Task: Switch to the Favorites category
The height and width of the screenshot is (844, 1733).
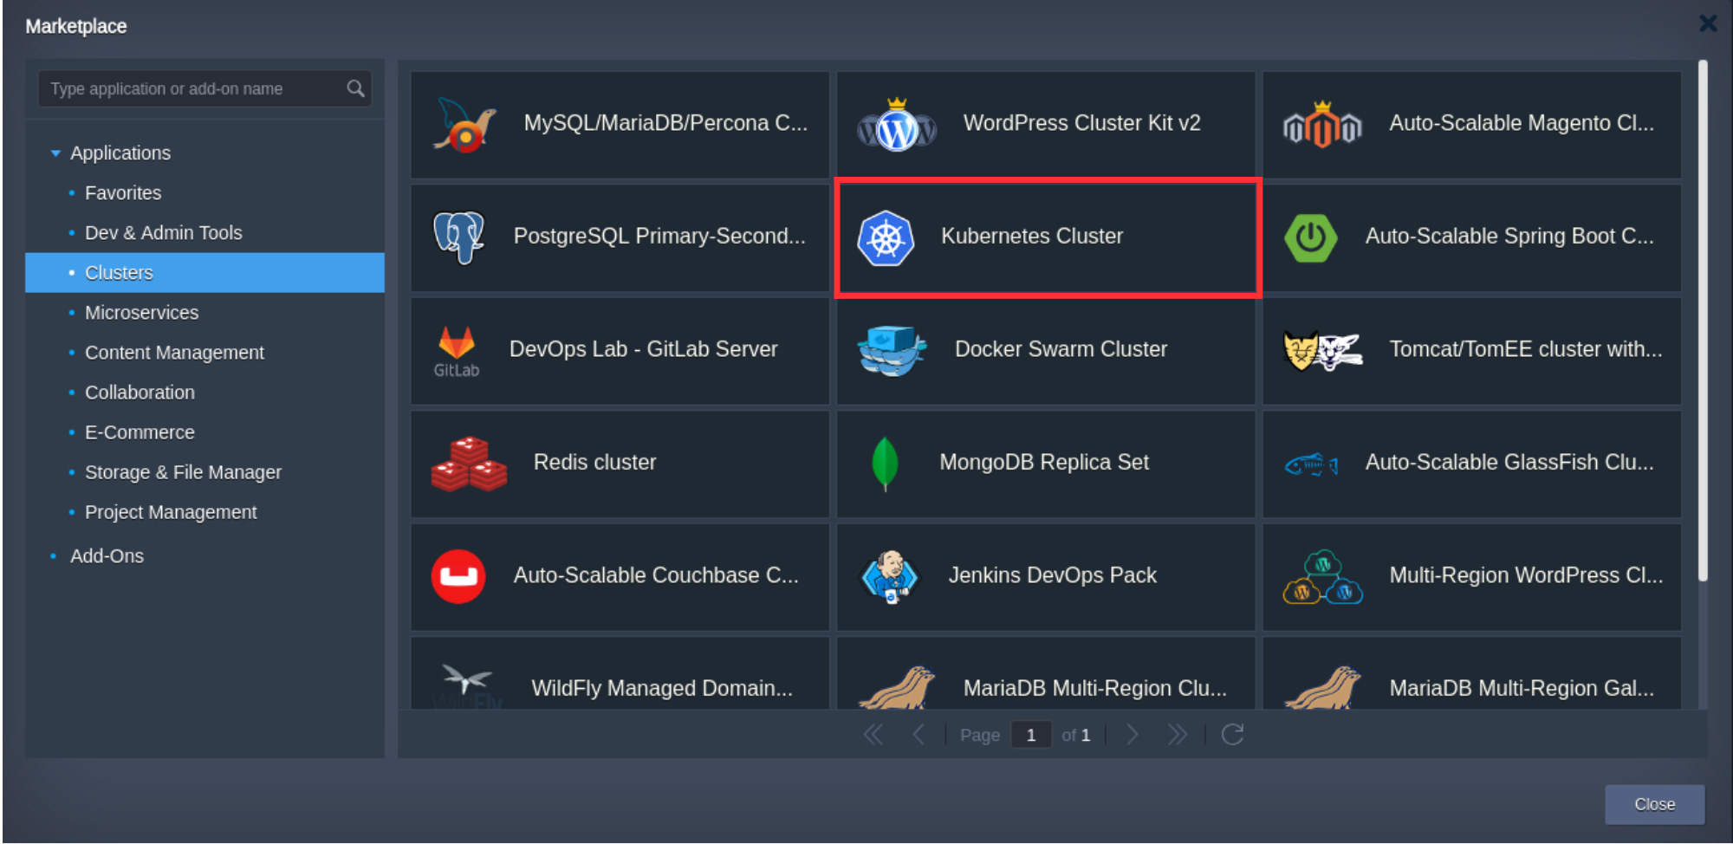Action: click(x=123, y=193)
